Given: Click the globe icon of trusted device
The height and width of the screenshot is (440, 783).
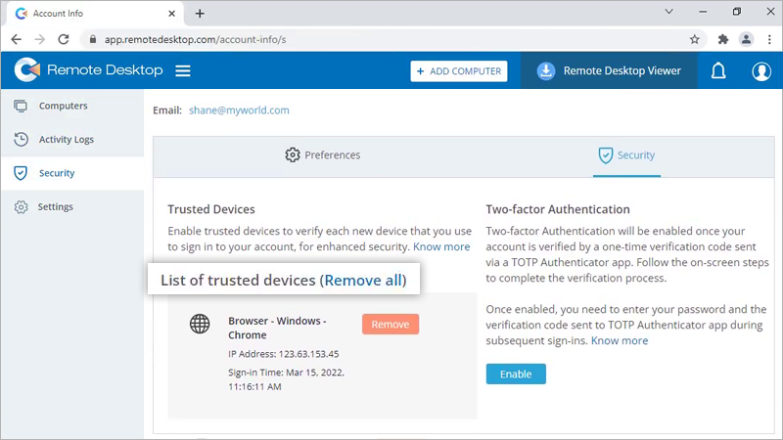Looking at the screenshot, I should [x=200, y=324].
